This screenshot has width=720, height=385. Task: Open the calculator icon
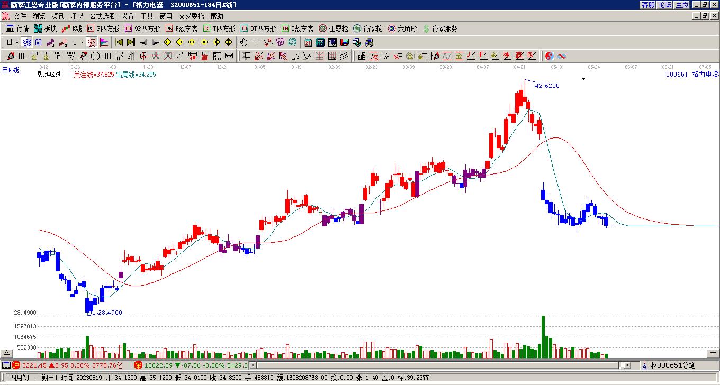[x=320, y=42]
